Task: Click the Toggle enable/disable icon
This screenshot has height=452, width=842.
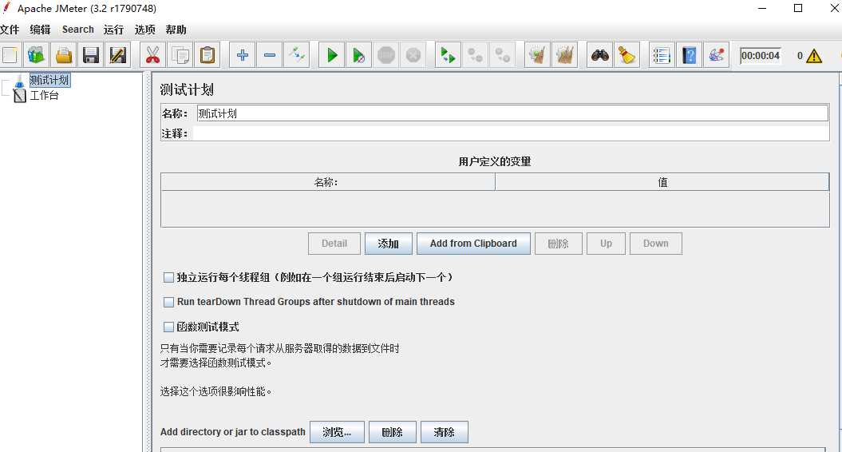Action: 296,55
